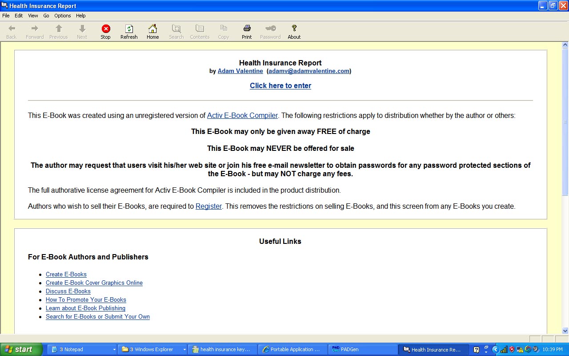
Task: Click the help question mark tray icon
Action: click(477, 350)
